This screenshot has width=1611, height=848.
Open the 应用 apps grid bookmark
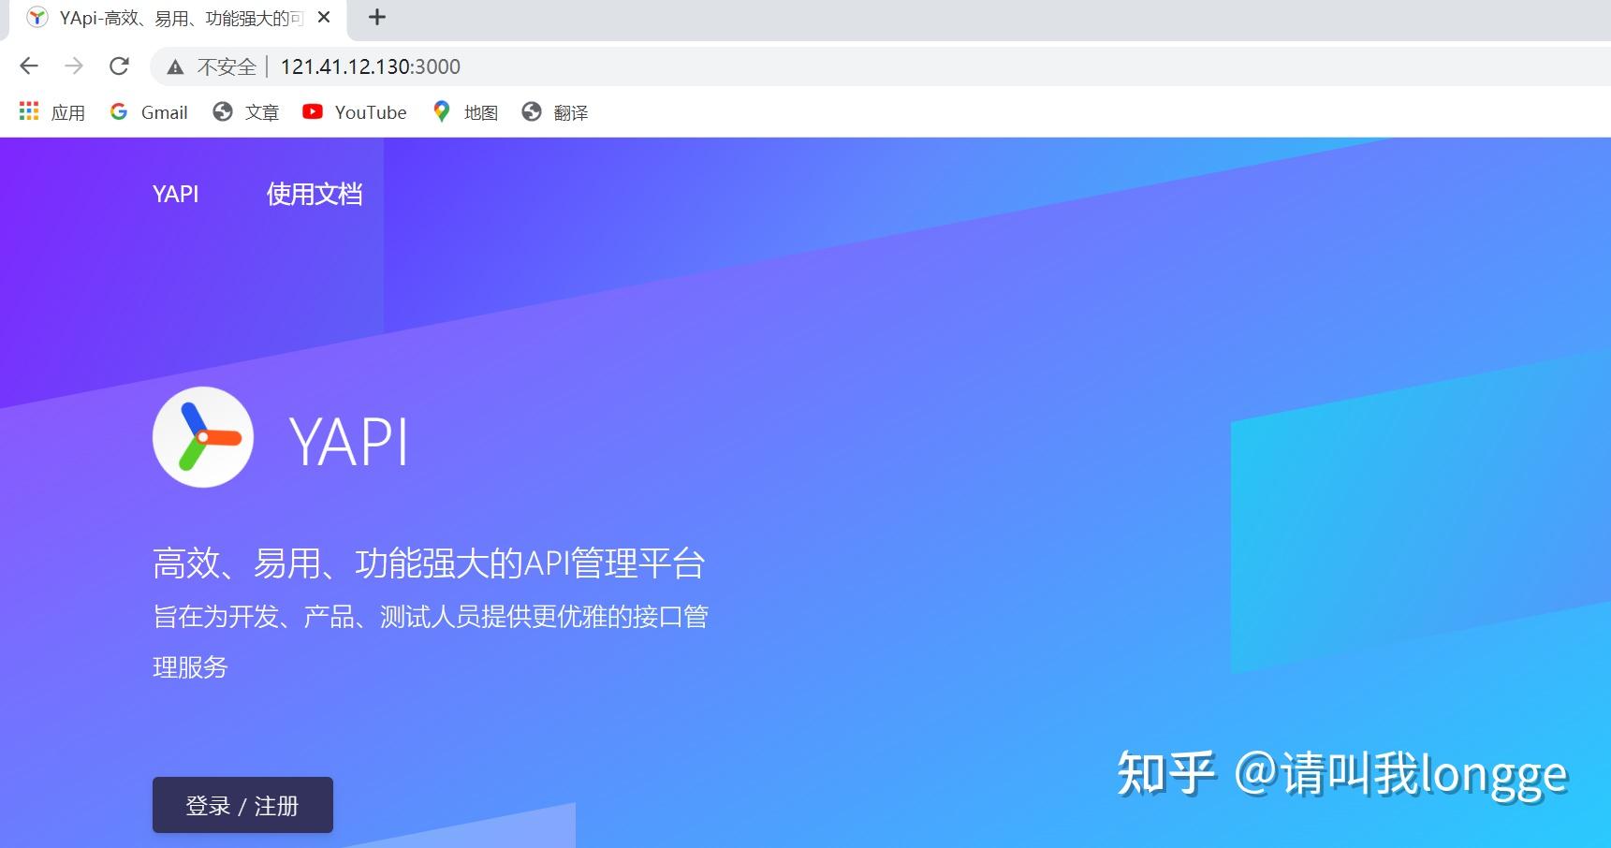tap(52, 112)
